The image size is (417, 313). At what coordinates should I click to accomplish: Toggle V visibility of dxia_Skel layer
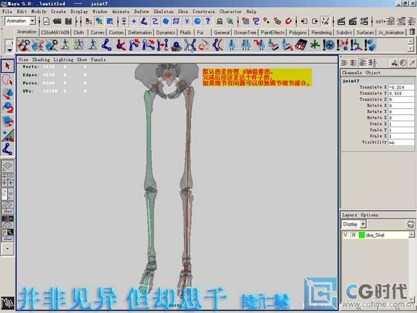pyautogui.click(x=345, y=235)
